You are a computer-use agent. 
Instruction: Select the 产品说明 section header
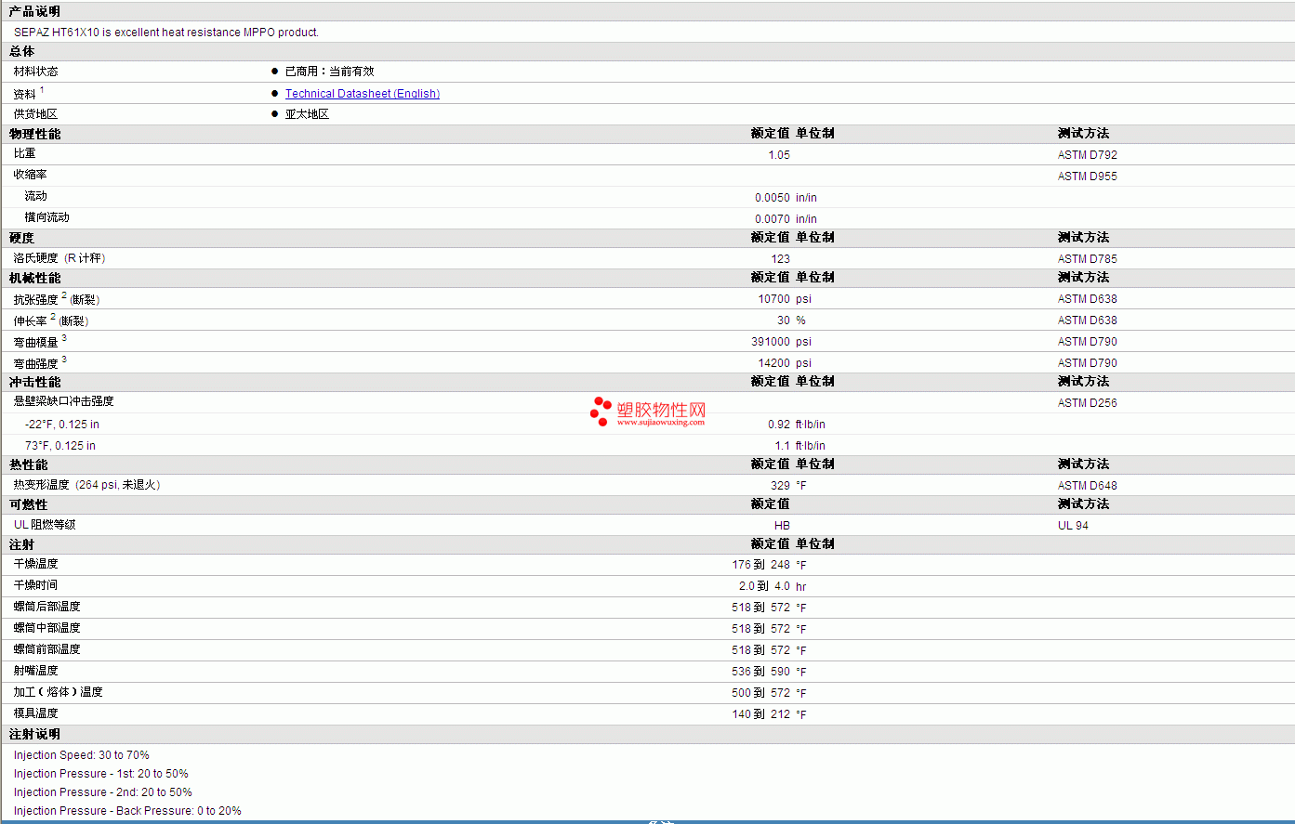pos(34,11)
